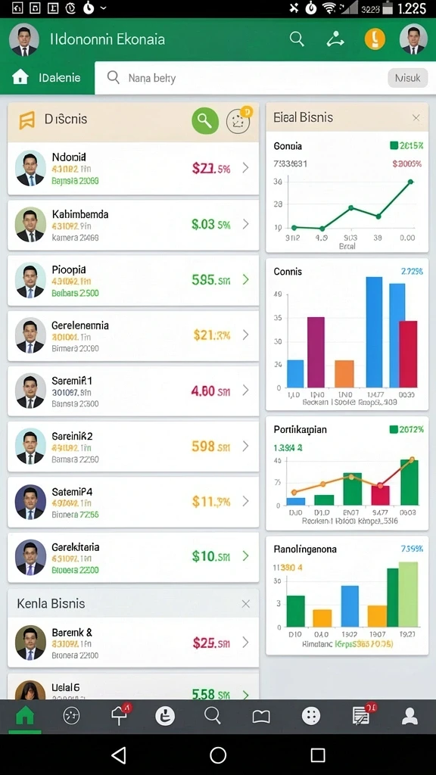
Task: Select the magnifier tab in bottom navigation
Action: pos(213,716)
